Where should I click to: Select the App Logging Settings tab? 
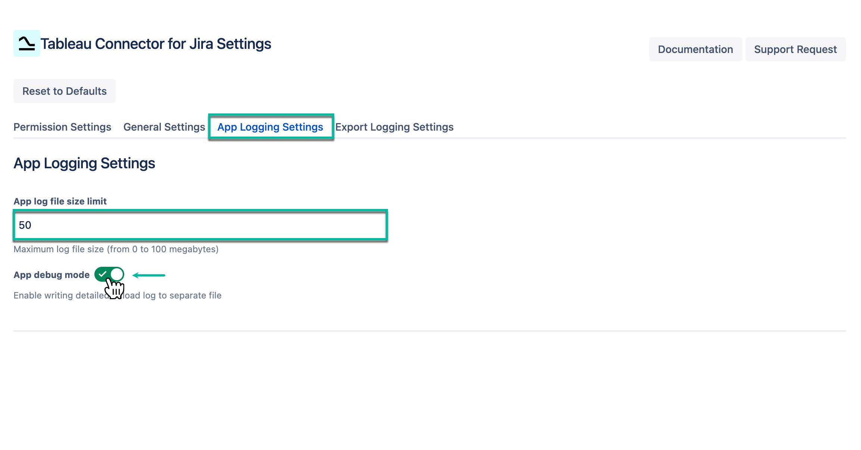coord(270,127)
